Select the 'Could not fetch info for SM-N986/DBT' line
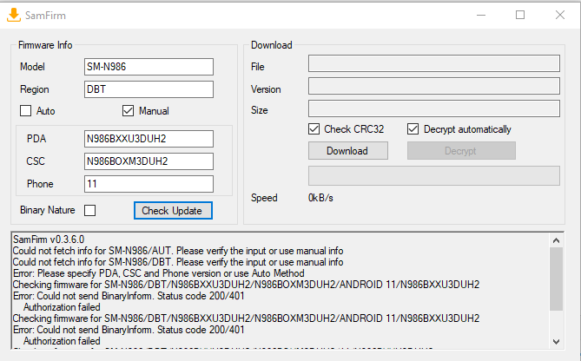Viewport: 581px width, 361px height. pos(178,262)
